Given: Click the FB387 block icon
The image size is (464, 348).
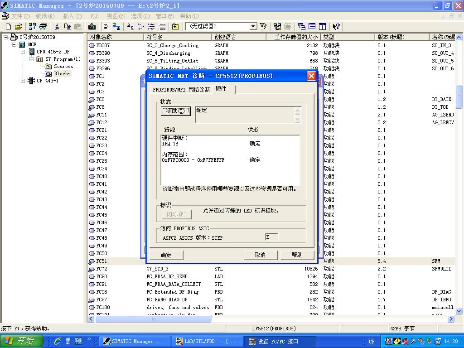Looking at the screenshot, I should click(x=92, y=46).
